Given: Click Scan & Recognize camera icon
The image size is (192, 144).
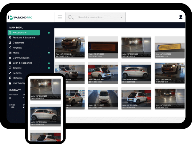Looking at the screenshot, I should (x=10, y=63).
